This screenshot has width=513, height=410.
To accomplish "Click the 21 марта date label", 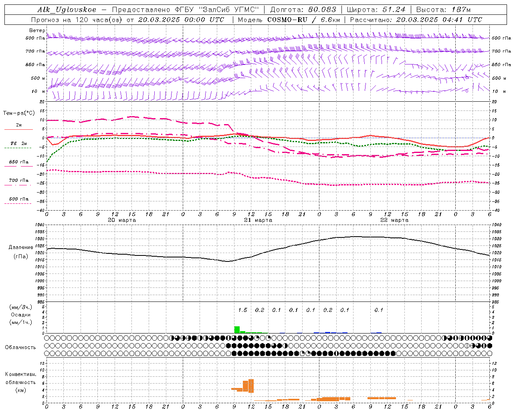I will point(258,220).
